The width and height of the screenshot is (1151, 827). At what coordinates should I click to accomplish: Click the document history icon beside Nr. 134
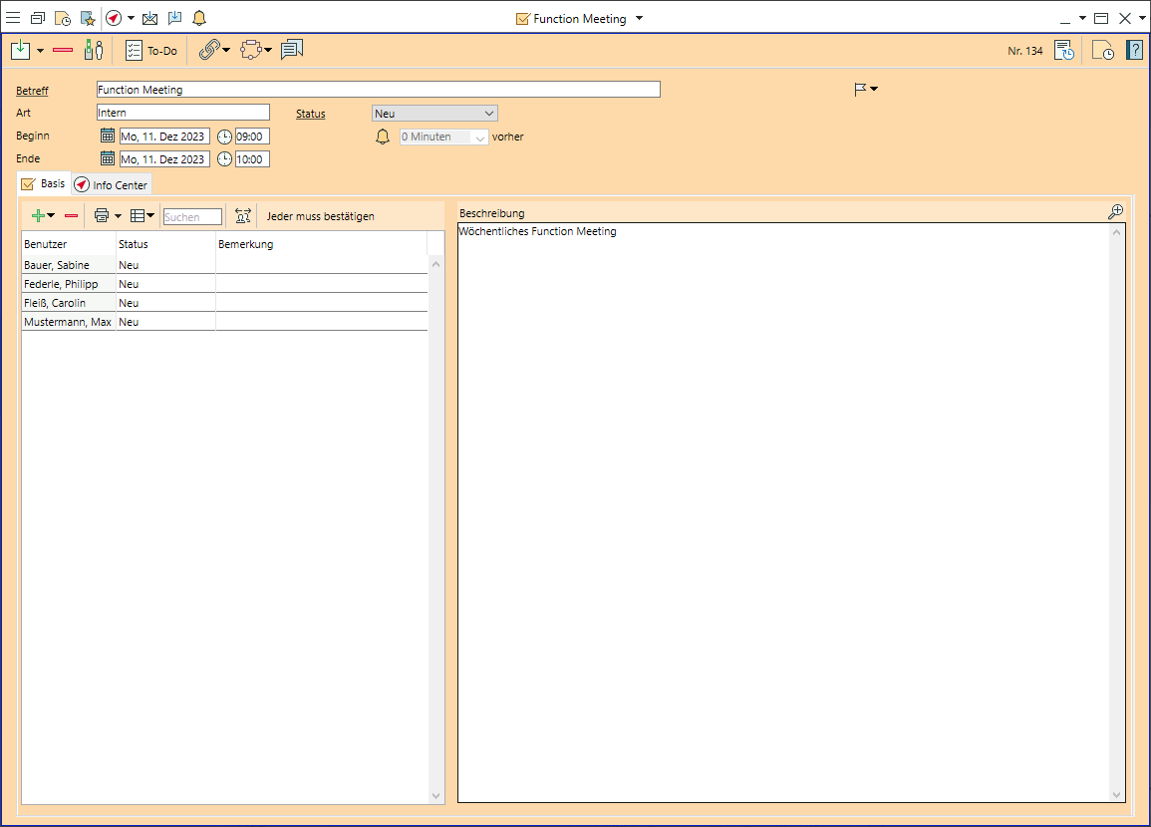[x=1063, y=50]
